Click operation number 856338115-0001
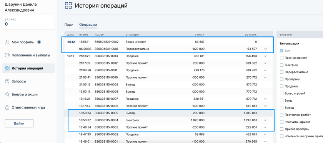The height and width of the screenshot is (143, 323). tap(106, 141)
